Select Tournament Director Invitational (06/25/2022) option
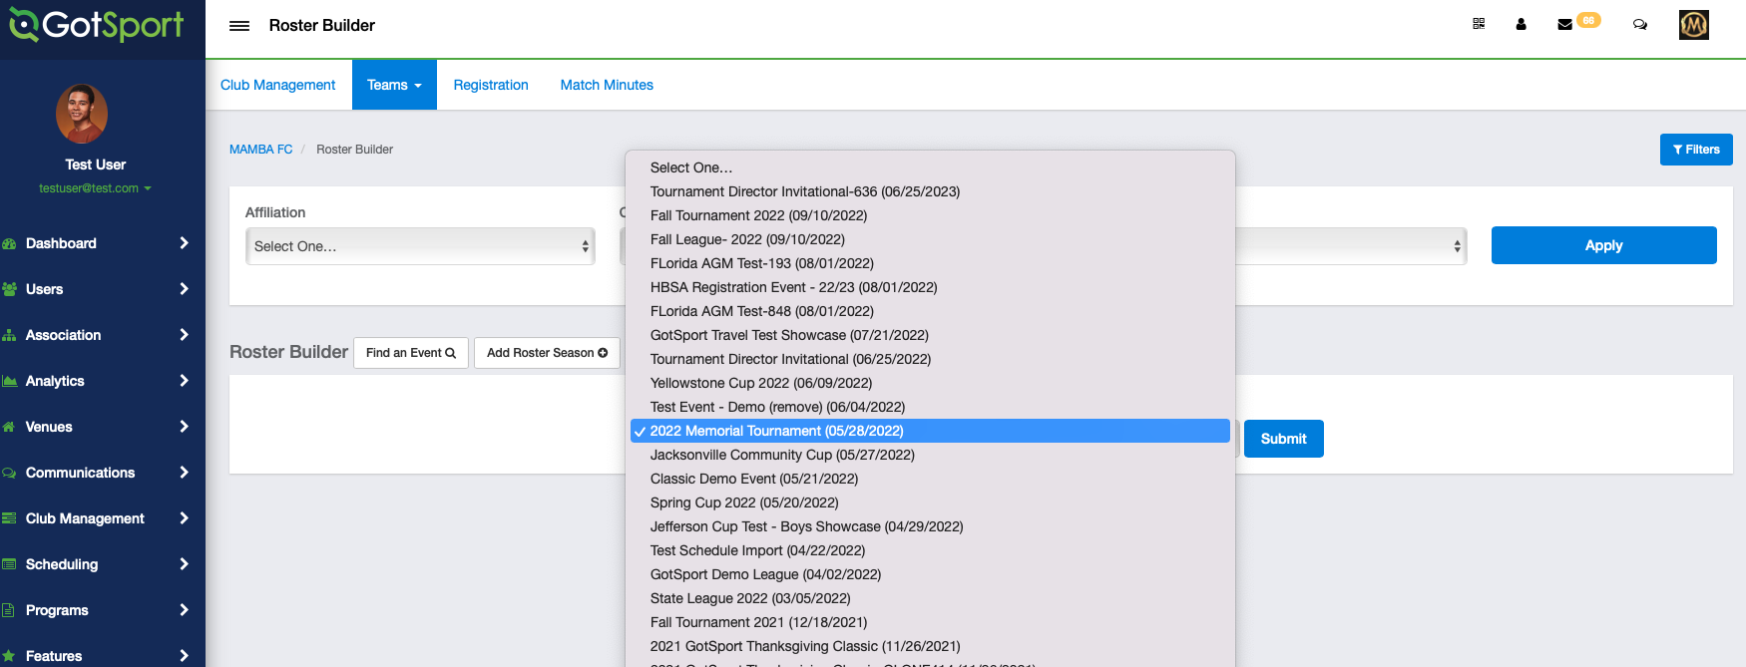The image size is (1746, 667). [x=930, y=359]
